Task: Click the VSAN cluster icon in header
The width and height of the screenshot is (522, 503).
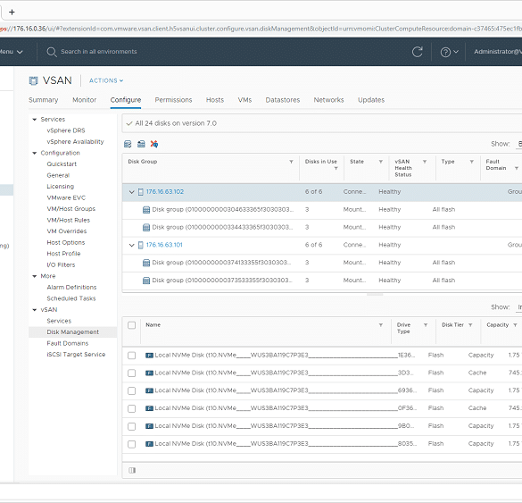Action: coord(33,80)
